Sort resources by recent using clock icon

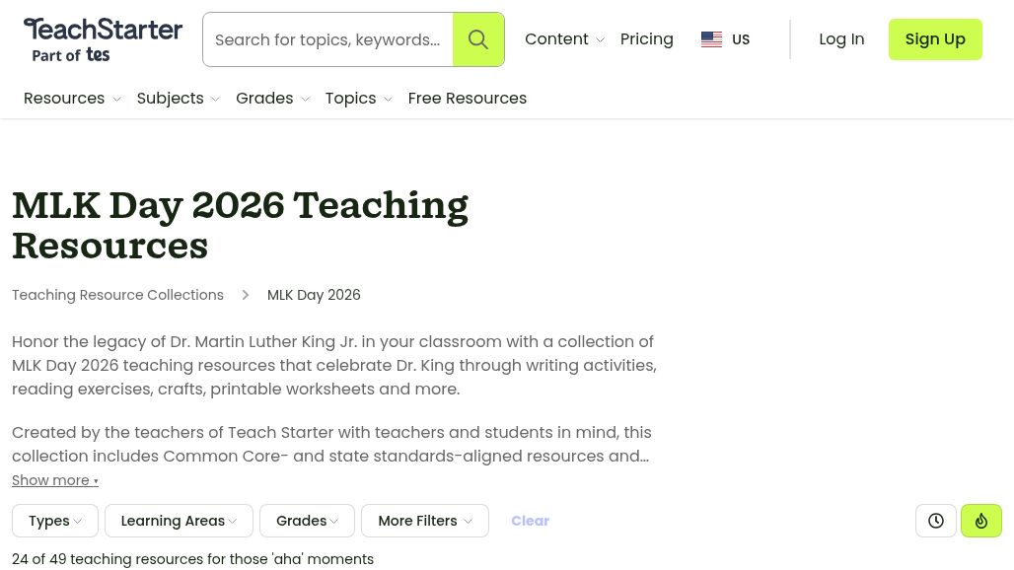point(935,521)
